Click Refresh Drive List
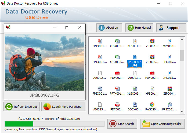The image size is (188, 134). [21, 107]
